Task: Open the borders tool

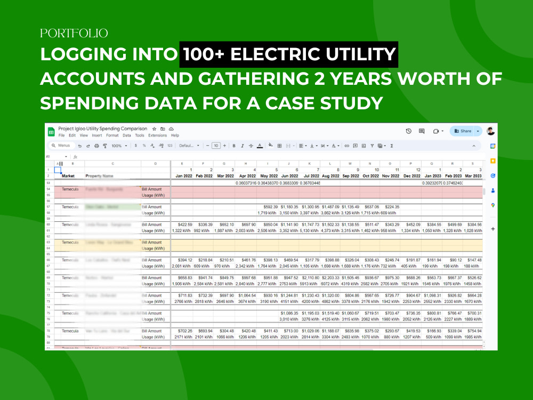Action: pos(279,146)
